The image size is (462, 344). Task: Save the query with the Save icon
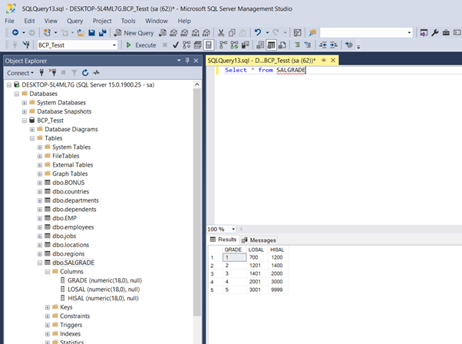[91, 32]
